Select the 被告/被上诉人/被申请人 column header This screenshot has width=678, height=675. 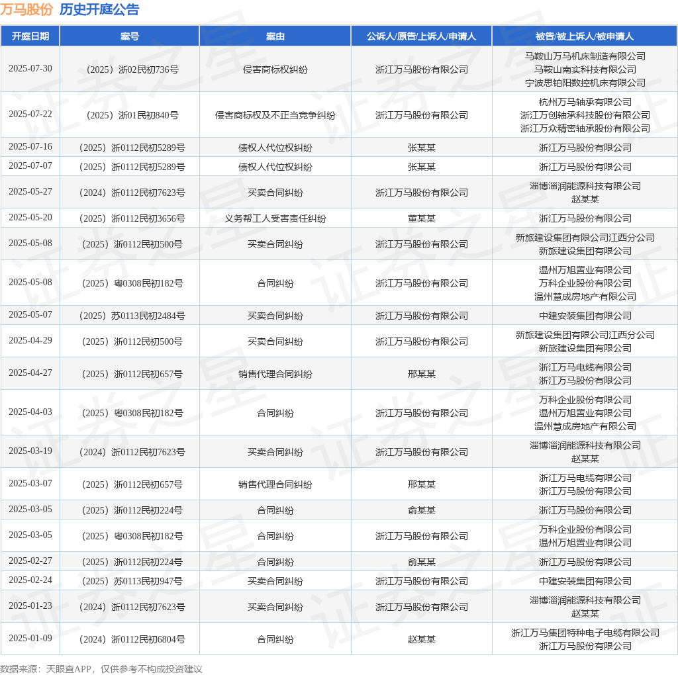coord(585,36)
